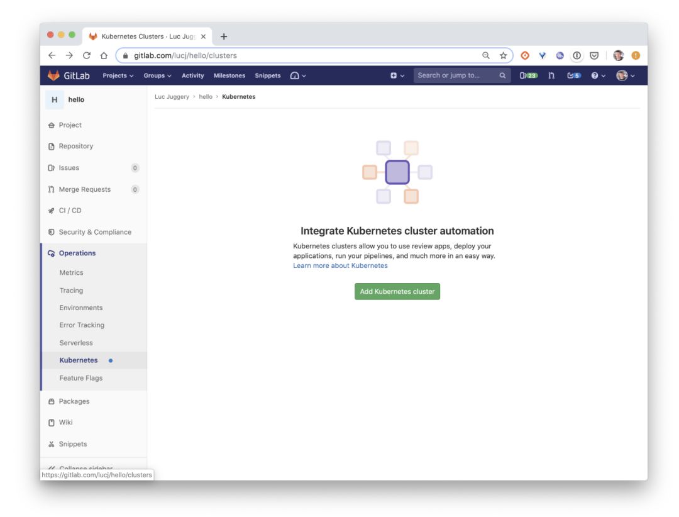Open a new browser tab with plus

click(224, 36)
